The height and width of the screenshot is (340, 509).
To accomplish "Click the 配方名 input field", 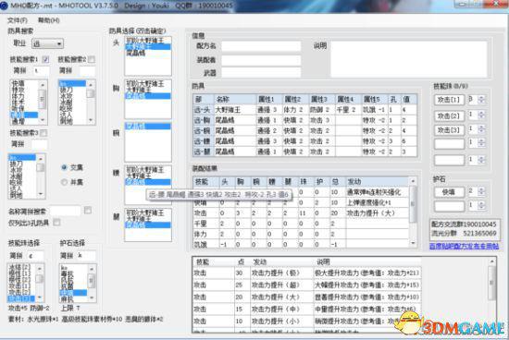I will [x=261, y=45].
